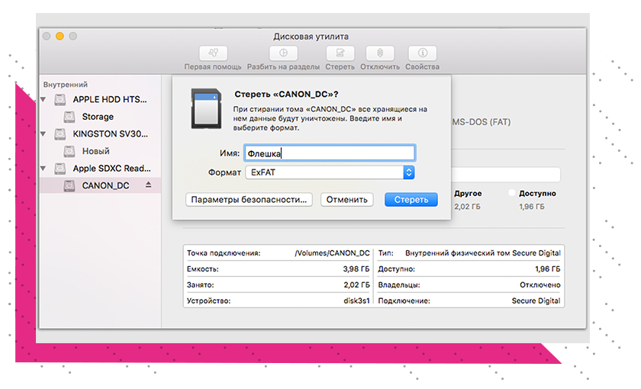Click the Имя text field containing Флешка
Image resolution: width=641 pixels, height=389 pixels.
(330, 153)
